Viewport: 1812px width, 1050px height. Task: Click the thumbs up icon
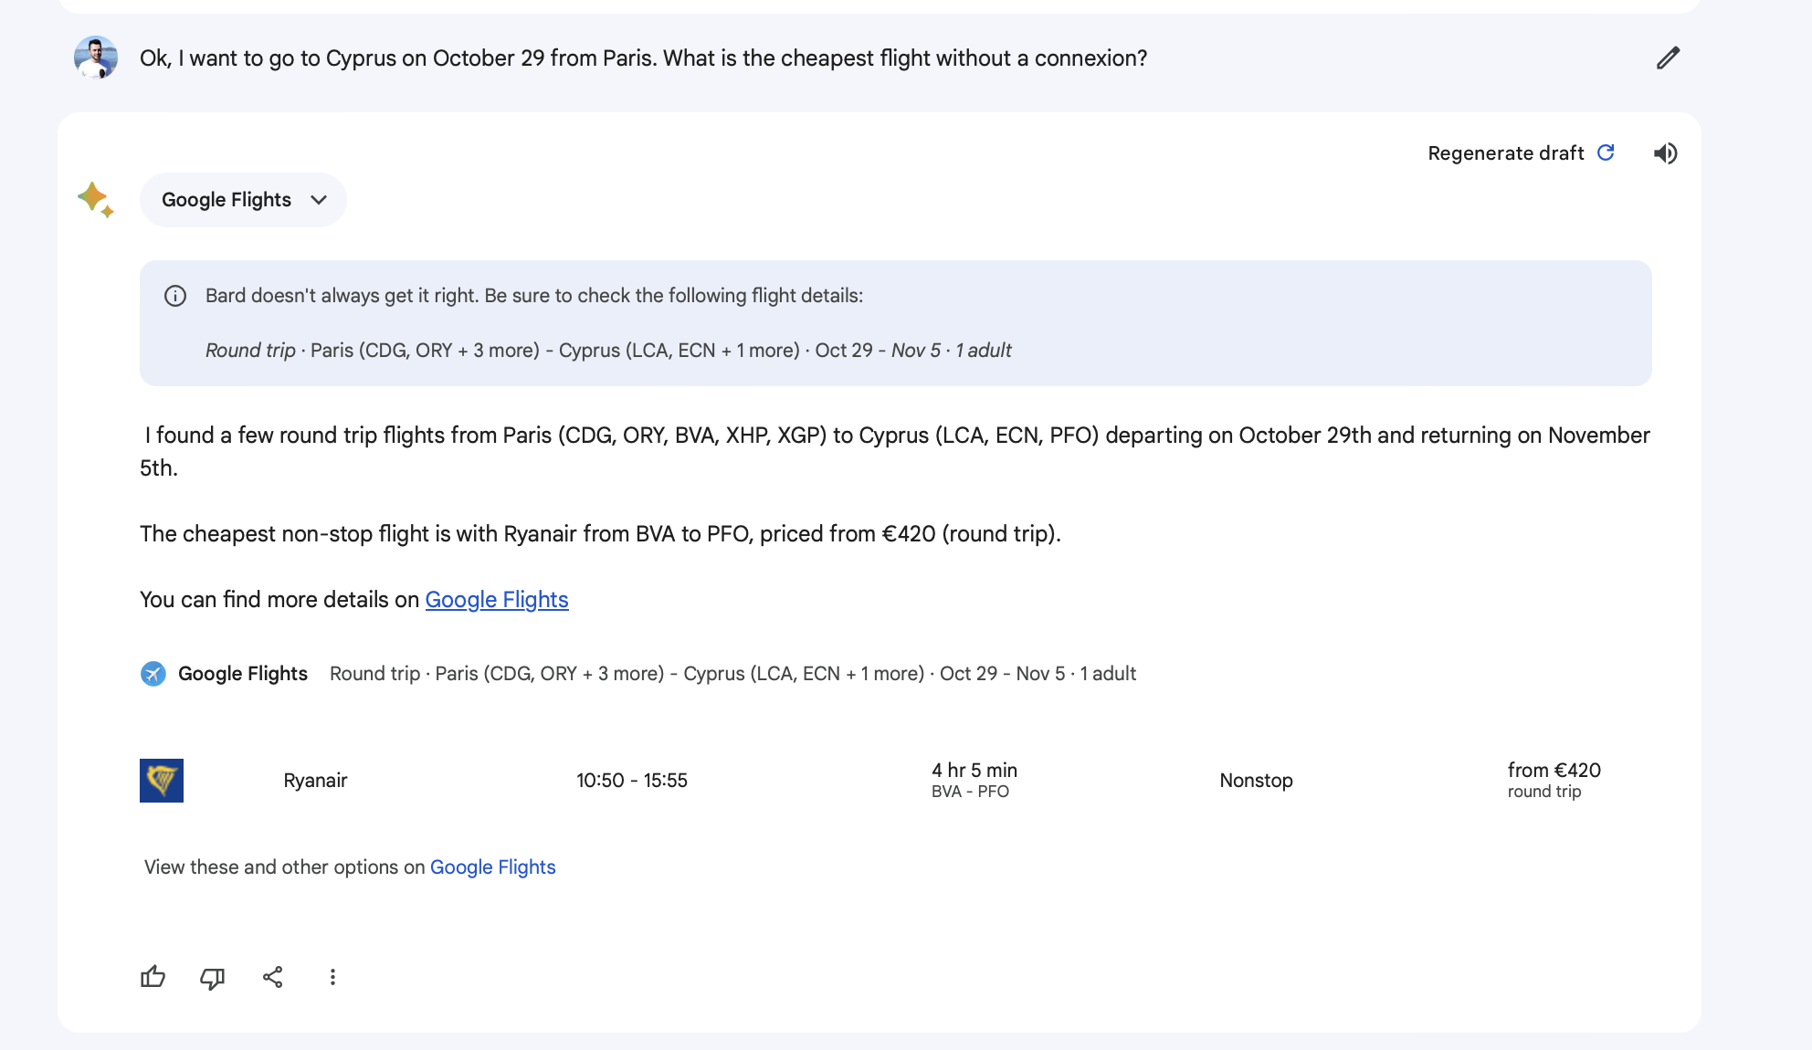pyautogui.click(x=153, y=977)
